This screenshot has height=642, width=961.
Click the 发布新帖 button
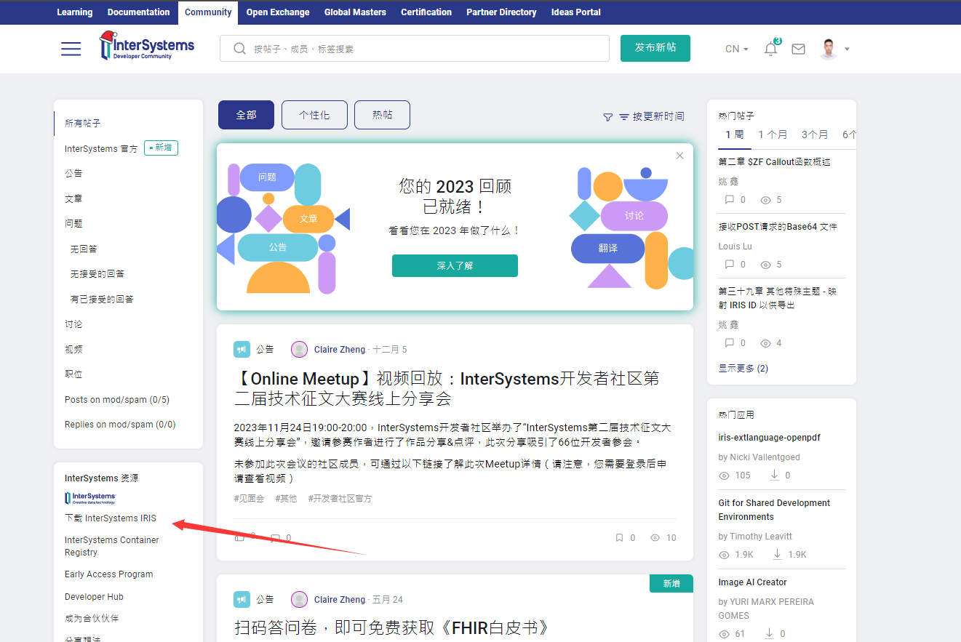[x=655, y=48]
